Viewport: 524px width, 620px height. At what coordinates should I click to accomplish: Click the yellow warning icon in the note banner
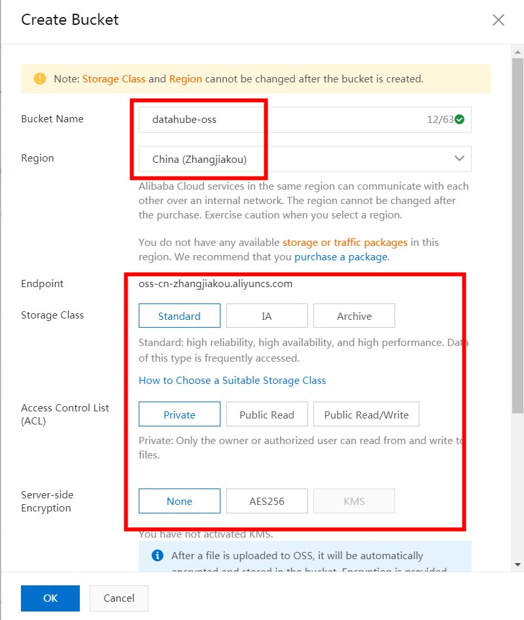39,78
